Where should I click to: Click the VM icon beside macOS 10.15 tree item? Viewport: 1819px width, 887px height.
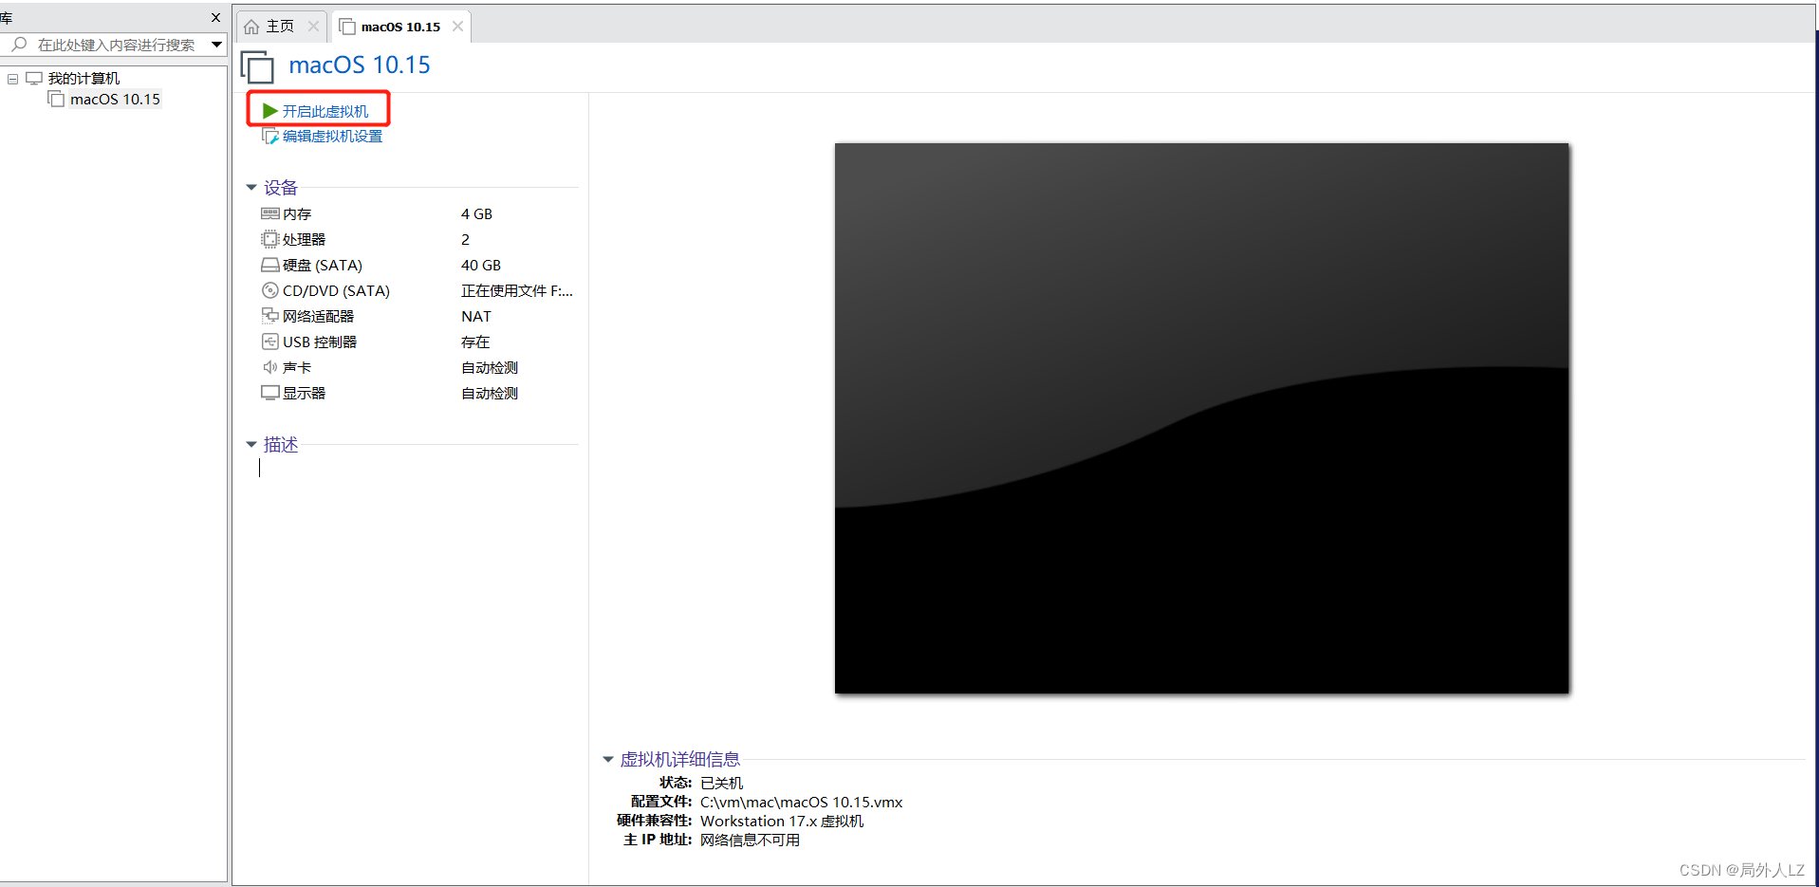point(57,99)
